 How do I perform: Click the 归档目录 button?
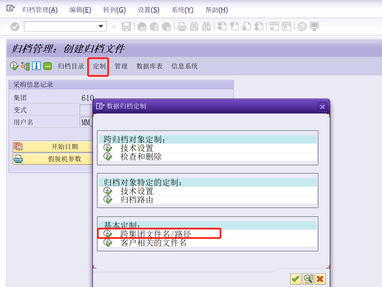tap(71, 66)
